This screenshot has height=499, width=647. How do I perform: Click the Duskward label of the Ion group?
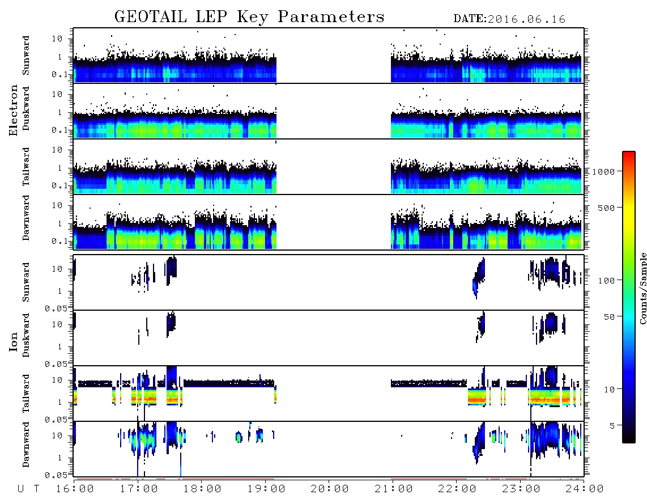(x=26, y=335)
